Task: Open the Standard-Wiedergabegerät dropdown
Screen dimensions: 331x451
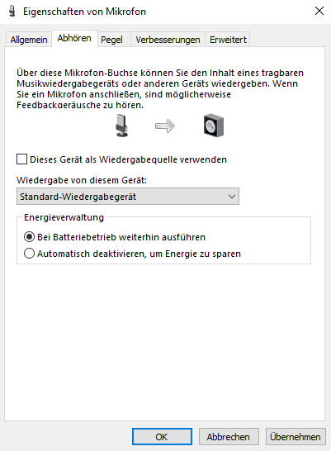Action: point(128,197)
